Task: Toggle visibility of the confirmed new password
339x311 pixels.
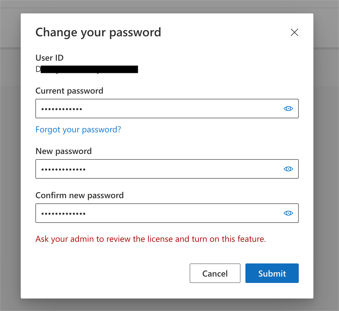Action: (288, 213)
